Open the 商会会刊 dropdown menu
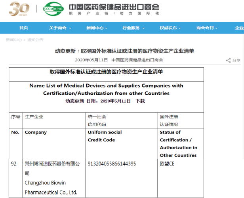The image size is (244, 198). [x=207, y=28]
